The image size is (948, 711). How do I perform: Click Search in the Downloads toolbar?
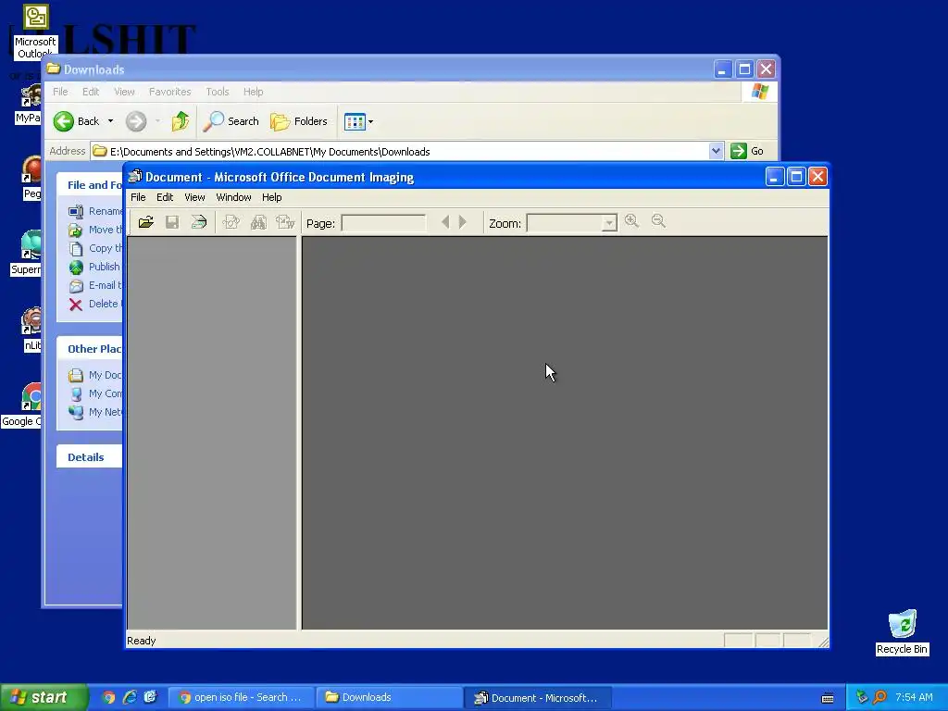tap(231, 121)
